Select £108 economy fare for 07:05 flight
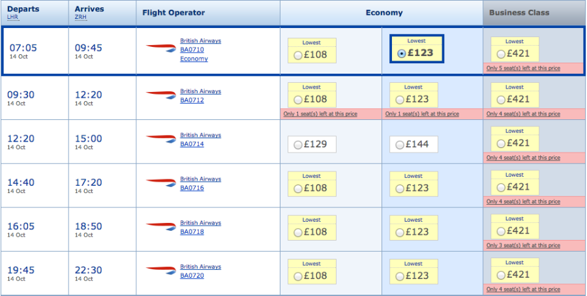The image size is (587, 296). (x=299, y=56)
